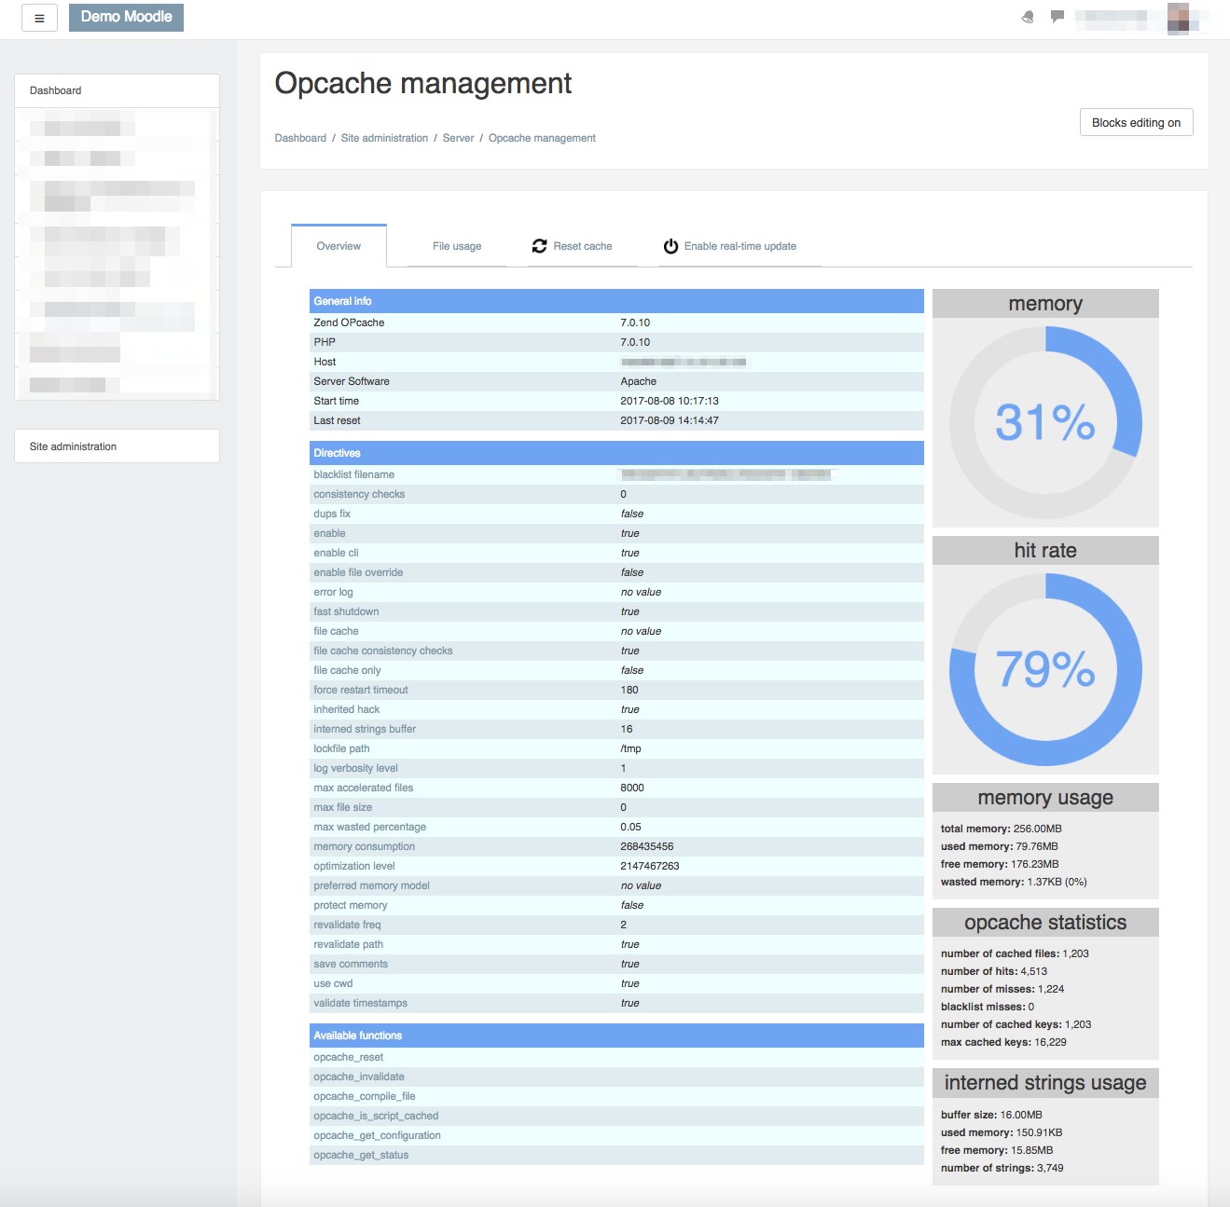This screenshot has width=1230, height=1207.
Task: Click the Directives section header
Action: 616,453
